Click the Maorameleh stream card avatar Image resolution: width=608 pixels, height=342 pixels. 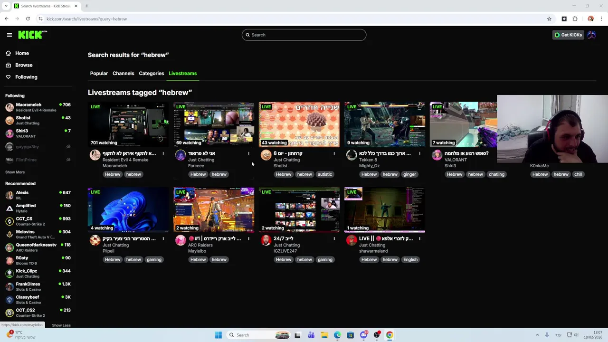point(95,155)
